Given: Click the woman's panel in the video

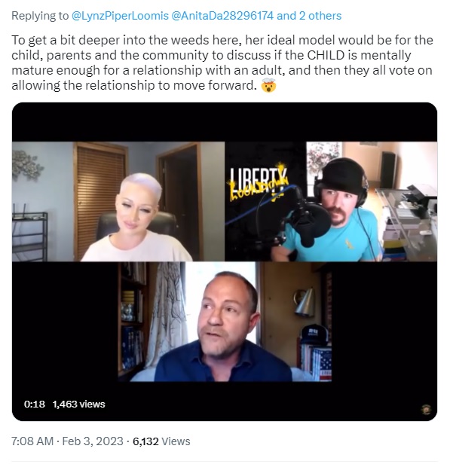Looking at the screenshot, I should (118, 202).
